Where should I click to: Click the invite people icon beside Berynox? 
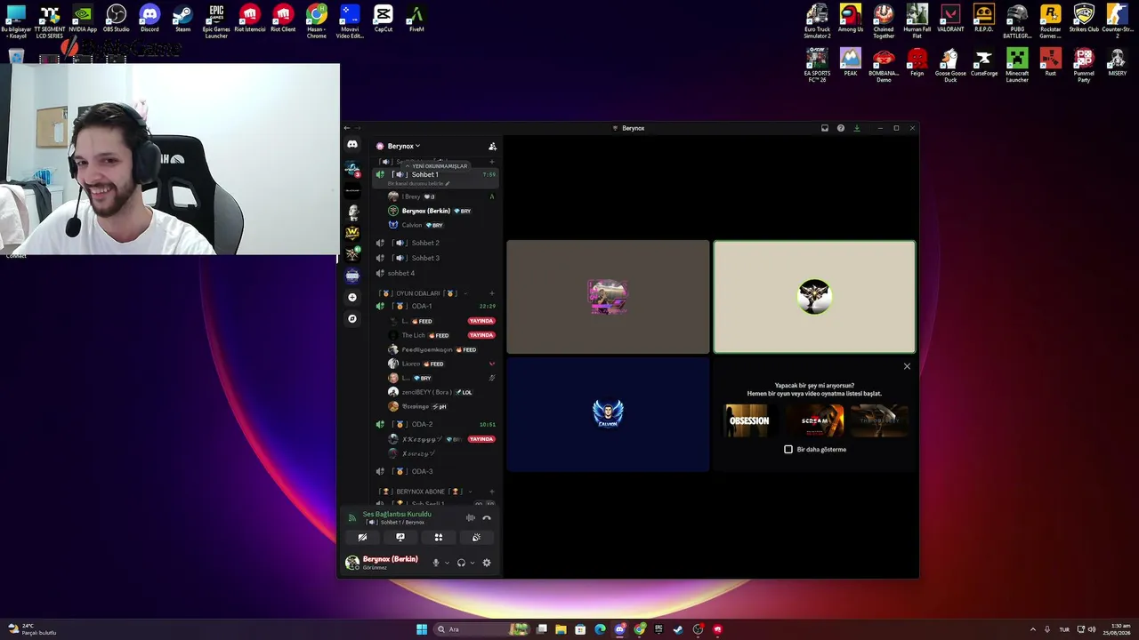point(492,146)
